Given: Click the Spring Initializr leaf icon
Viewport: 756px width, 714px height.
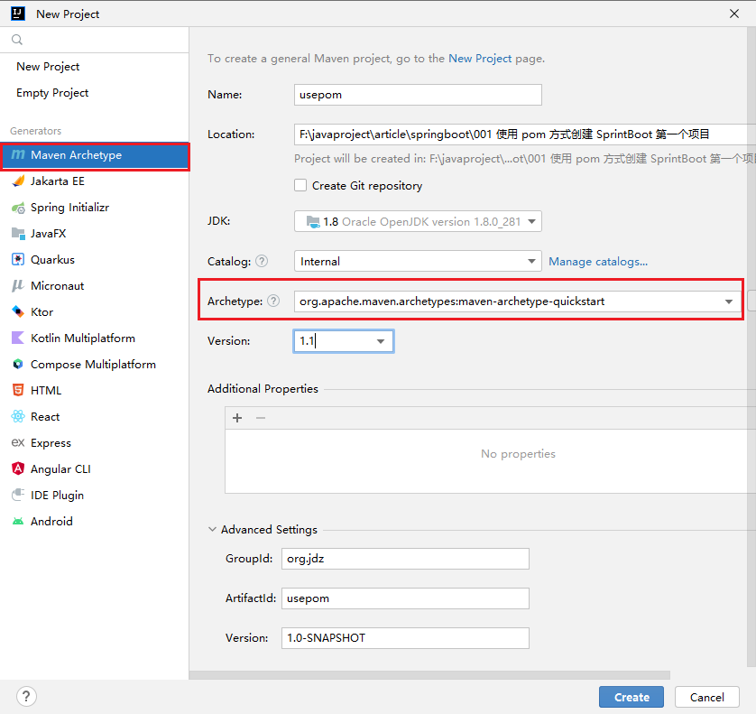Looking at the screenshot, I should (18, 208).
